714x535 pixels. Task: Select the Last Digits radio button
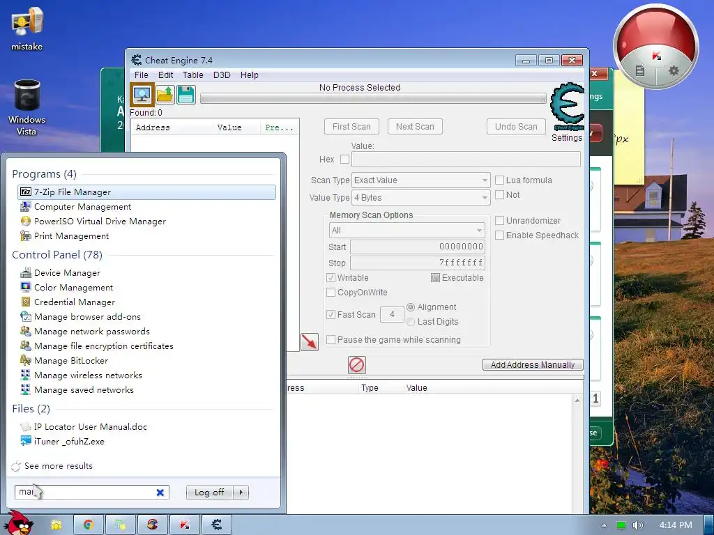click(x=410, y=322)
